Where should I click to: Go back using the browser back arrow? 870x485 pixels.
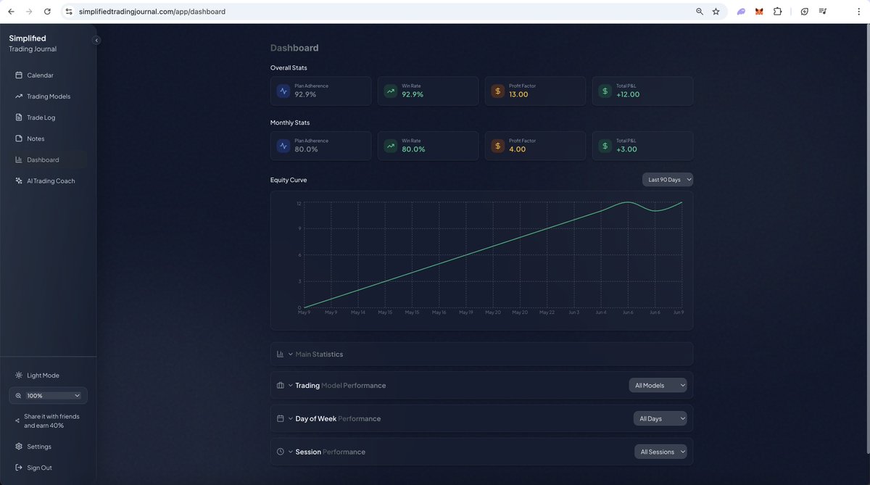click(x=11, y=12)
